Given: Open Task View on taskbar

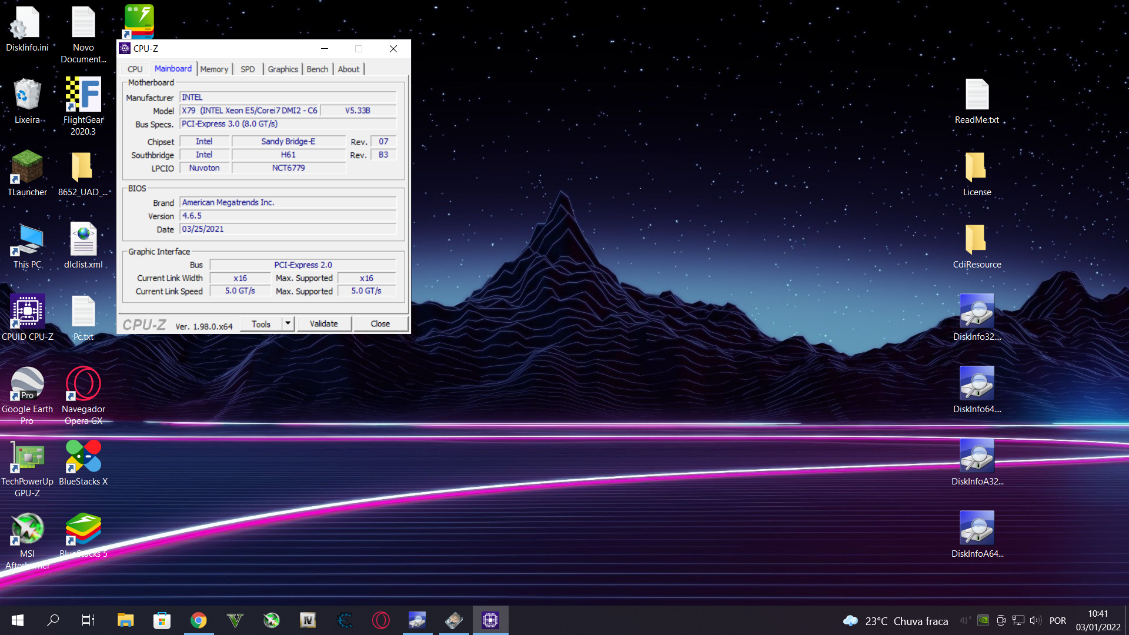Looking at the screenshot, I should [88, 620].
